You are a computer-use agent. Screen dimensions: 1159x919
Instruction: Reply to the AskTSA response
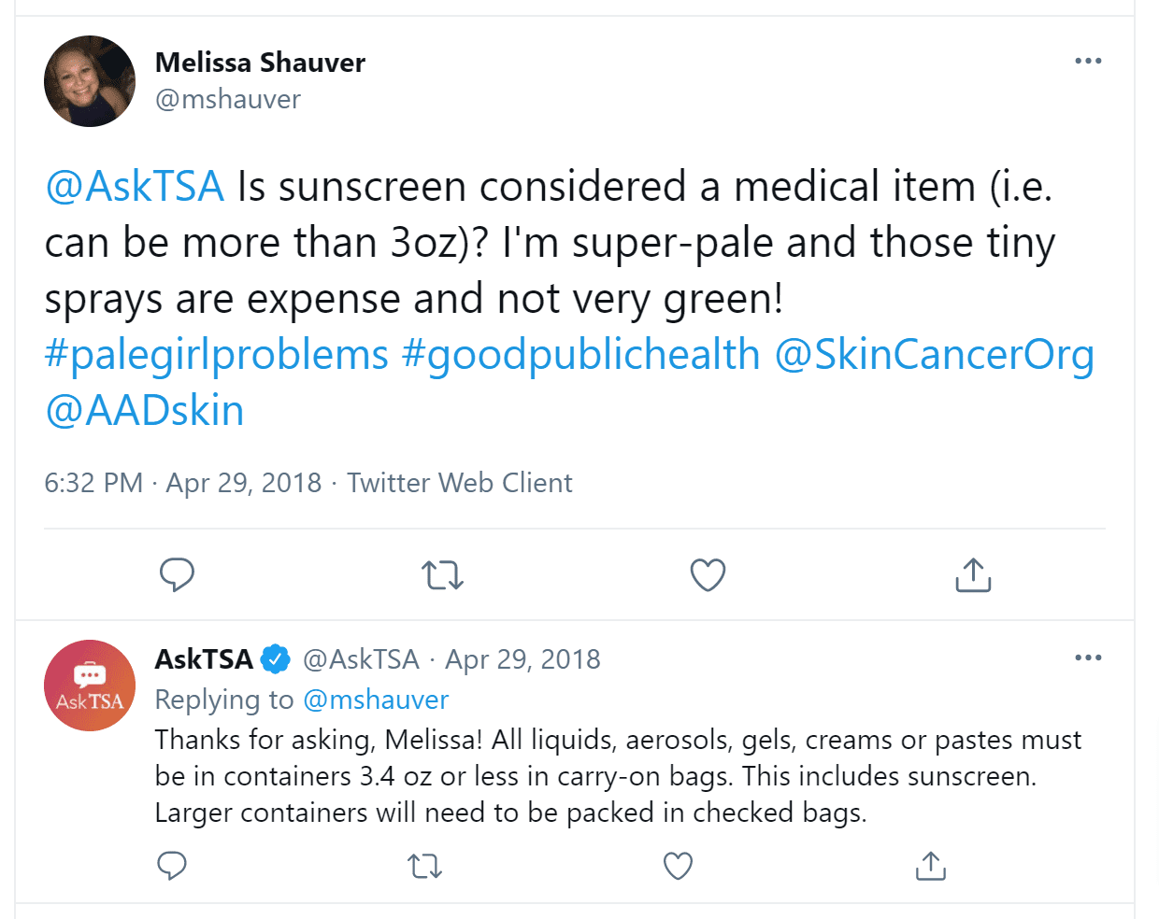pos(172,866)
